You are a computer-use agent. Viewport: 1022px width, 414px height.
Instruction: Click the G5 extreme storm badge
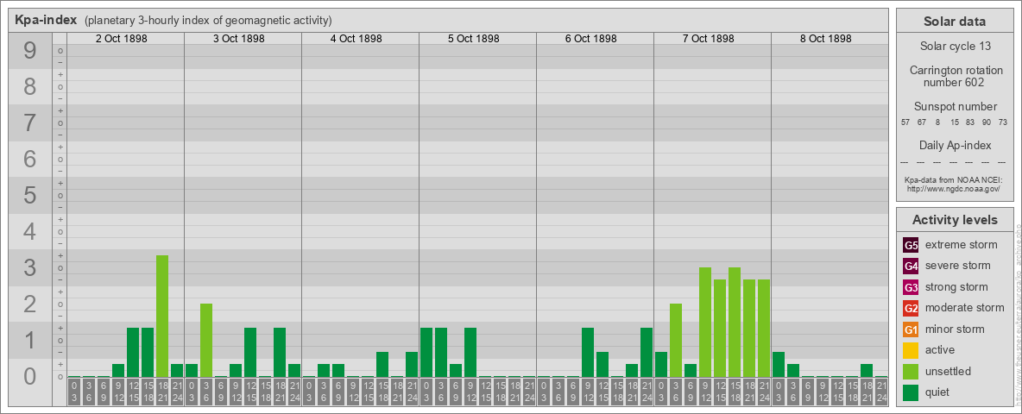[x=911, y=245]
